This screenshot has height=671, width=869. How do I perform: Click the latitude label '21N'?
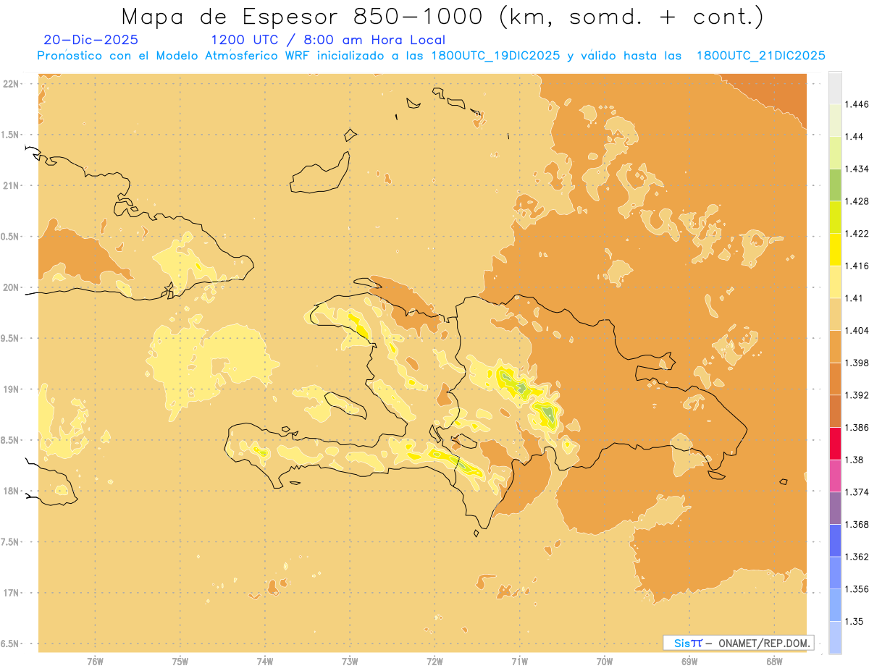pyautogui.click(x=12, y=185)
